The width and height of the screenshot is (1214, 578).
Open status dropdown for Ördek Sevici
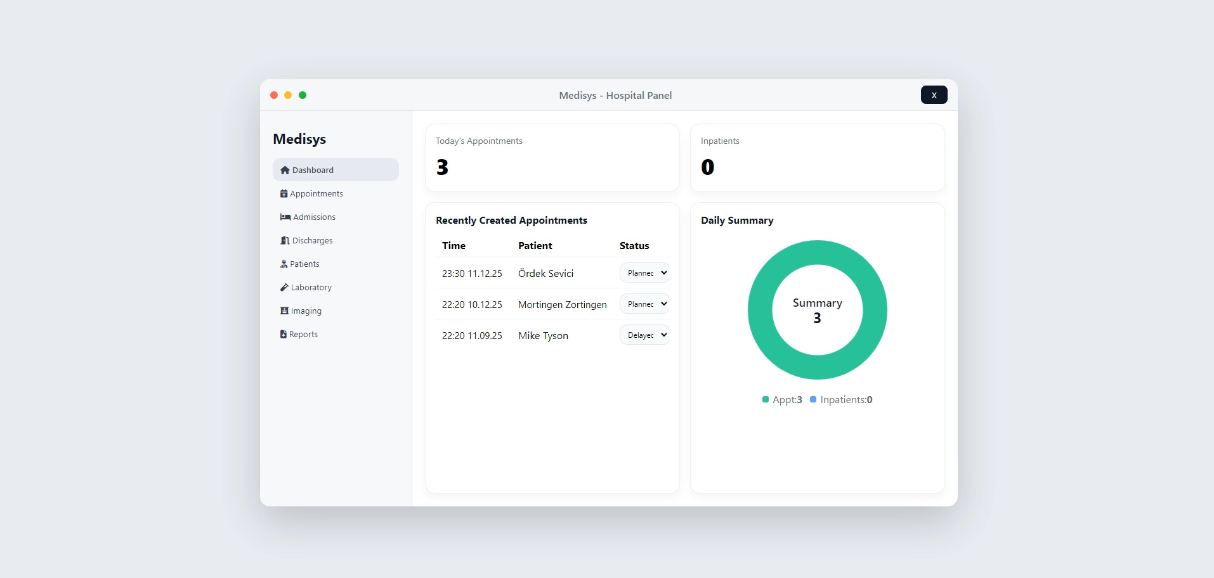pos(644,273)
